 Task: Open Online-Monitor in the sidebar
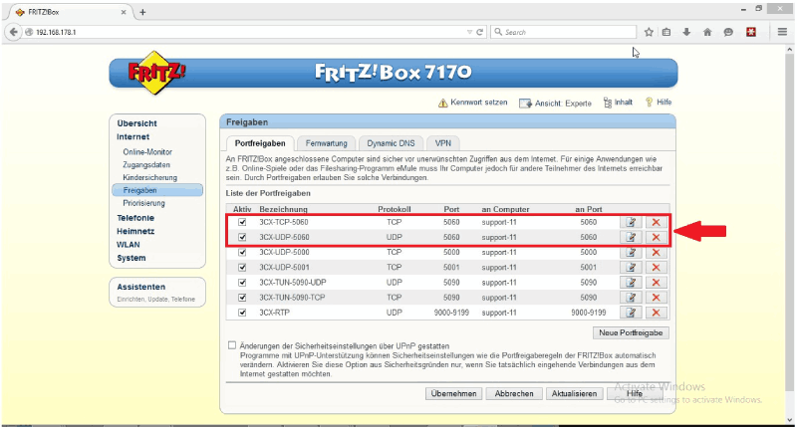point(147,152)
